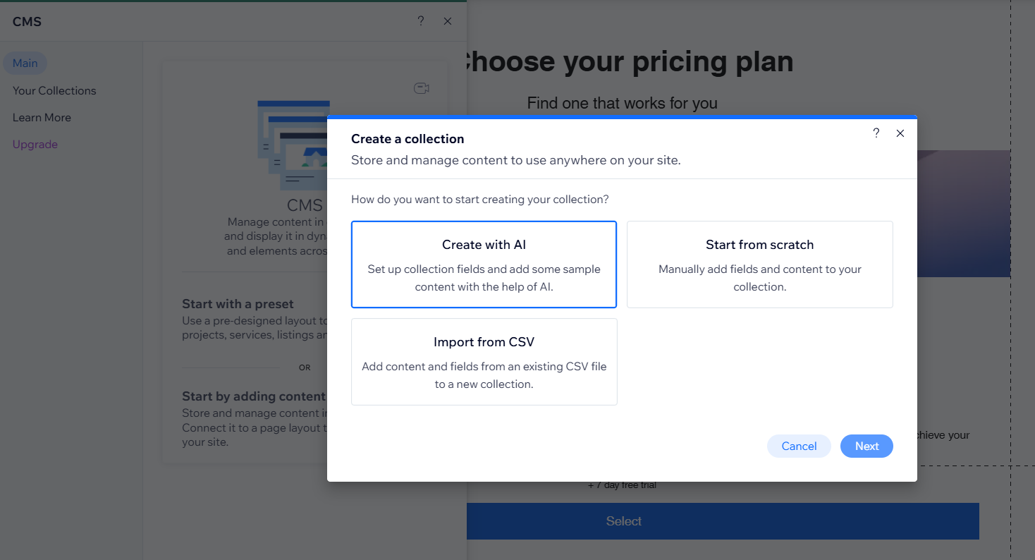Image resolution: width=1035 pixels, height=560 pixels.
Task: Select the Main tab in CMS sidebar
Action: [25, 63]
